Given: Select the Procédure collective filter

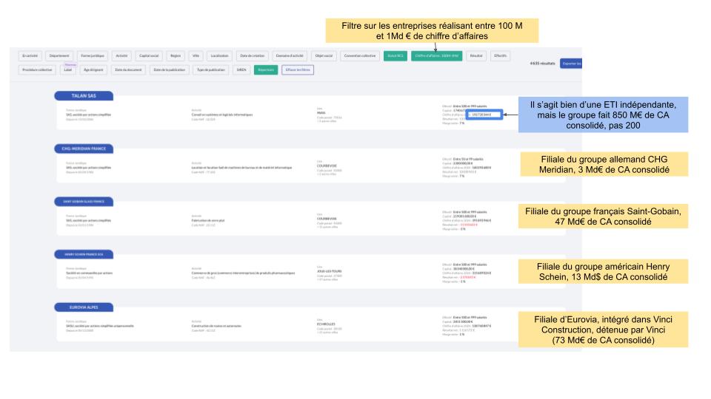Looking at the screenshot, I should [x=38, y=70].
